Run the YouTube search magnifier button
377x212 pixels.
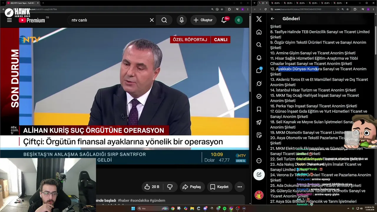tap(164, 20)
